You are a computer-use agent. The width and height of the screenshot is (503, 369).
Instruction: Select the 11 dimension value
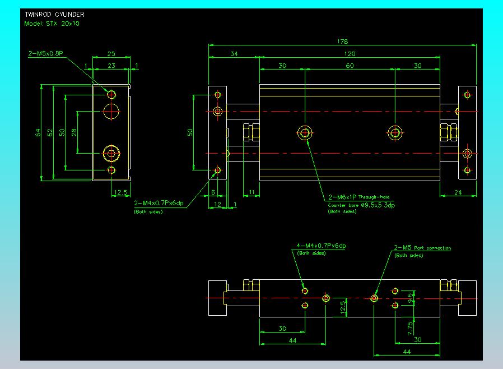pyautogui.click(x=252, y=193)
